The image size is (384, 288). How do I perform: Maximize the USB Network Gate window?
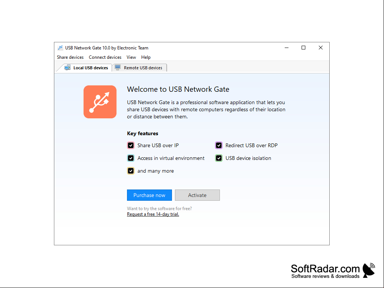click(303, 48)
